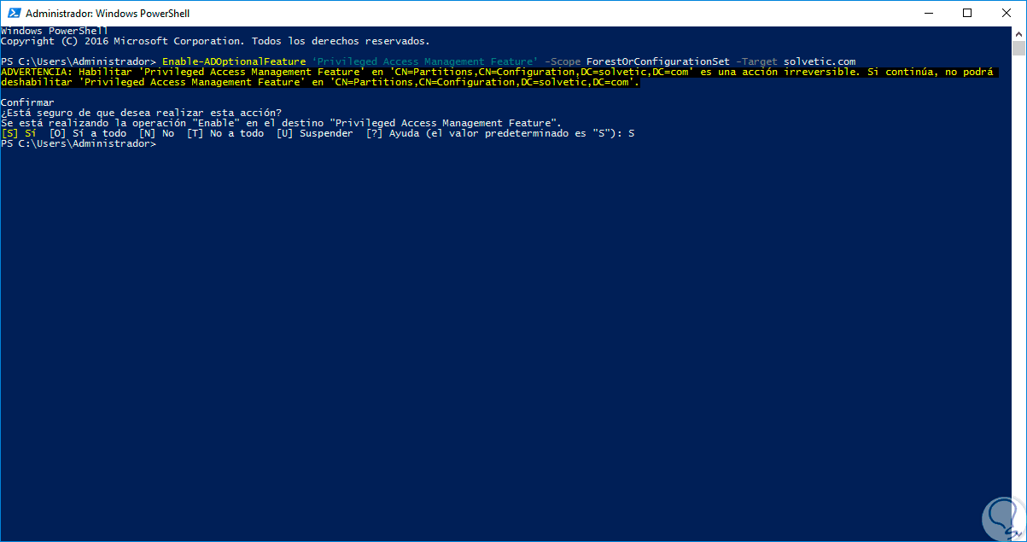Click the PowerShell icon in the title bar
The image size is (1027, 542).
13,14
